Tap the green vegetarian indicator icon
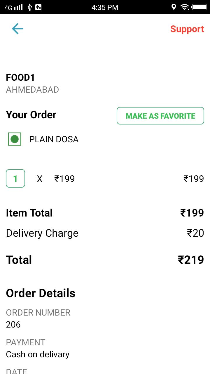 15,139
